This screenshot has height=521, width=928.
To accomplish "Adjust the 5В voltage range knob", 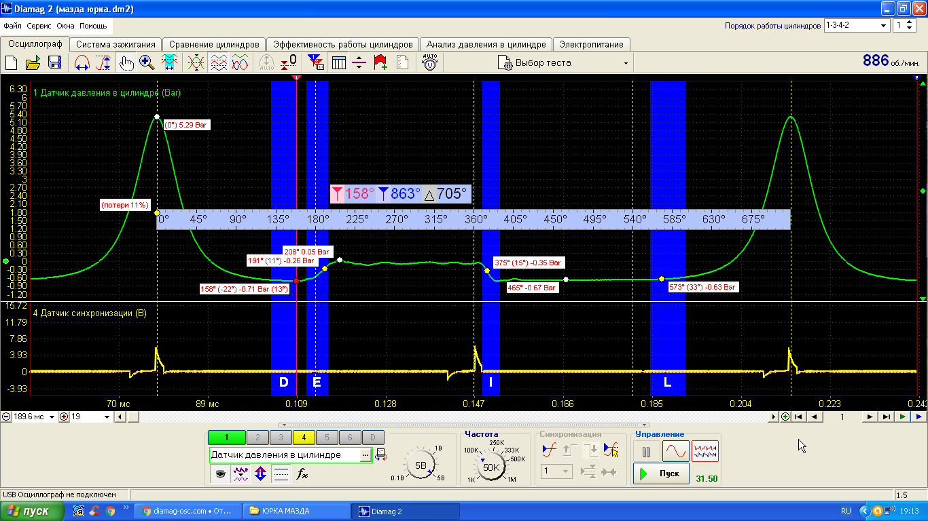I will (421, 466).
